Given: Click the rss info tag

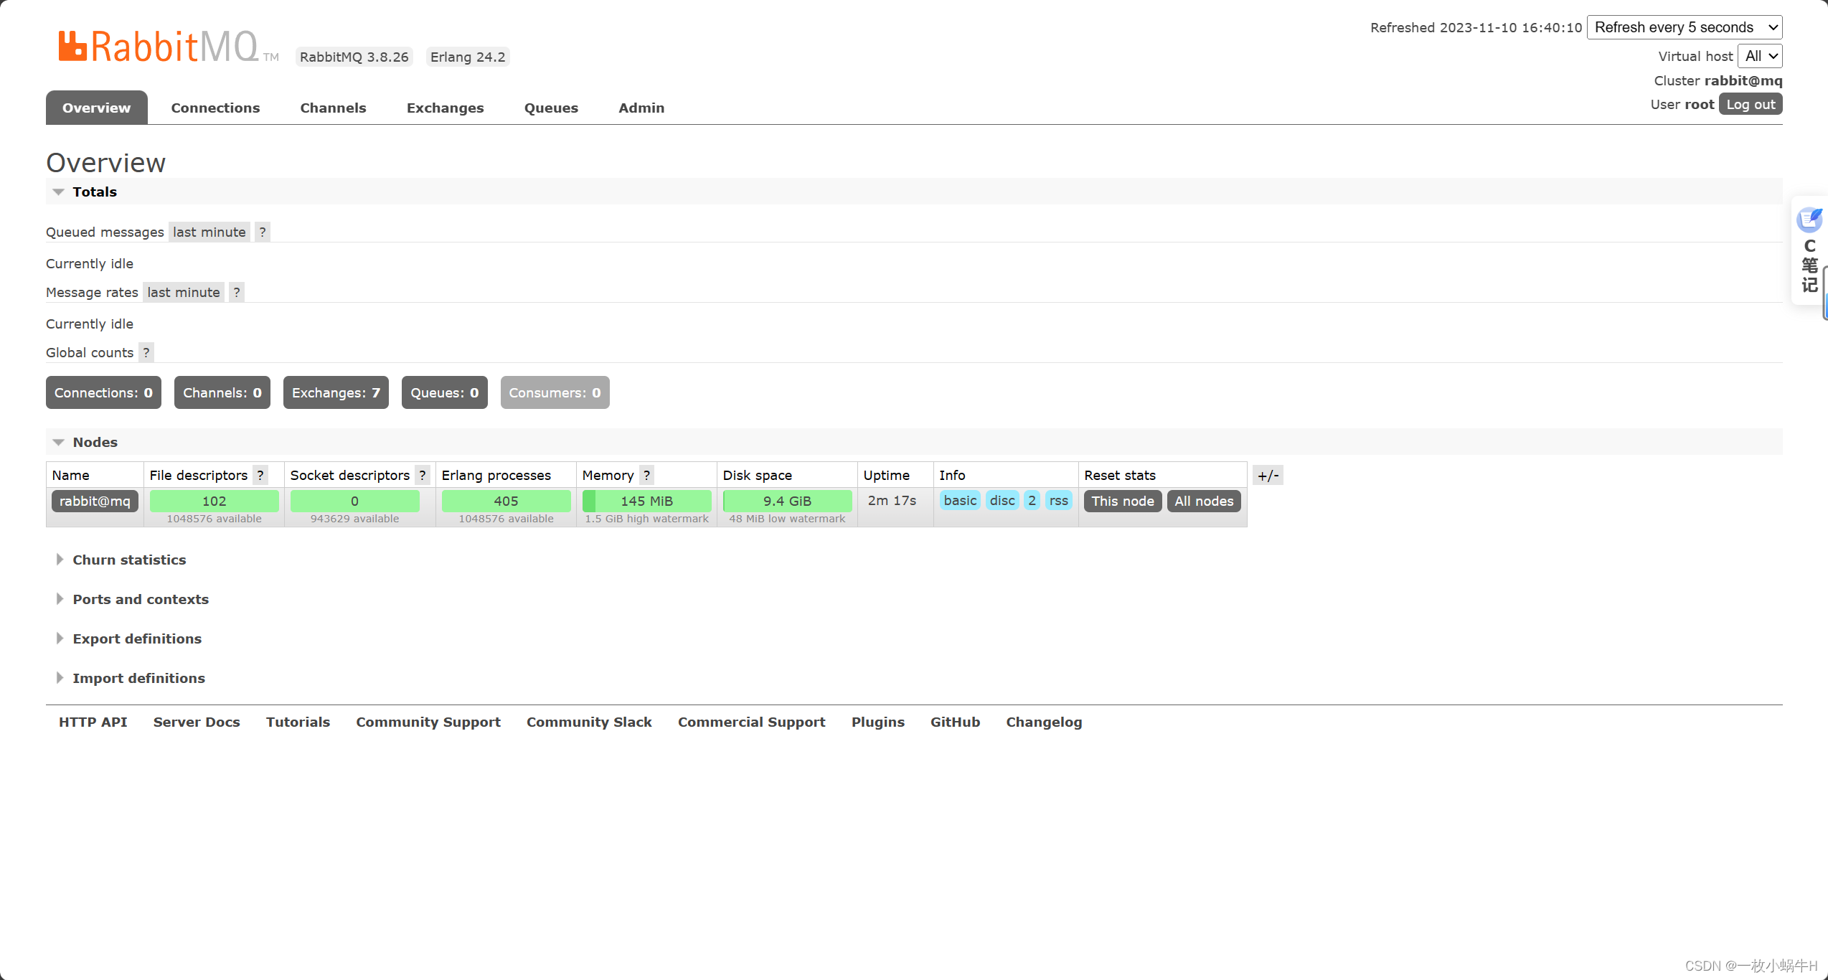Looking at the screenshot, I should pos(1059,501).
